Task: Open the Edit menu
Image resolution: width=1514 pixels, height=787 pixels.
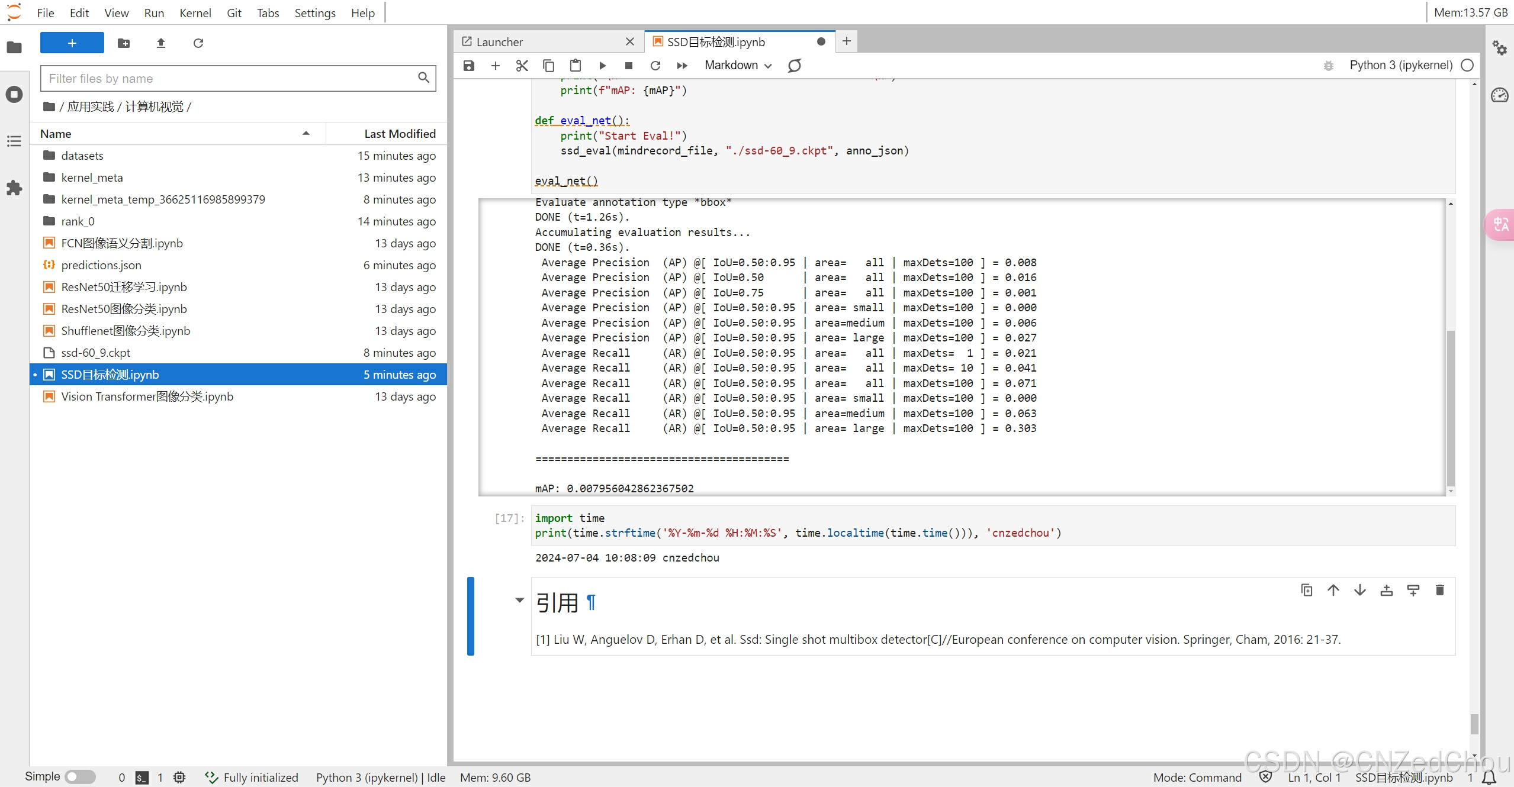Action: [79, 13]
